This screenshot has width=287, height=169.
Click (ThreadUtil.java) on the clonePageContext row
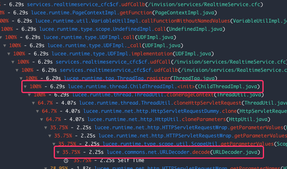pyautogui.click(x=239, y=95)
